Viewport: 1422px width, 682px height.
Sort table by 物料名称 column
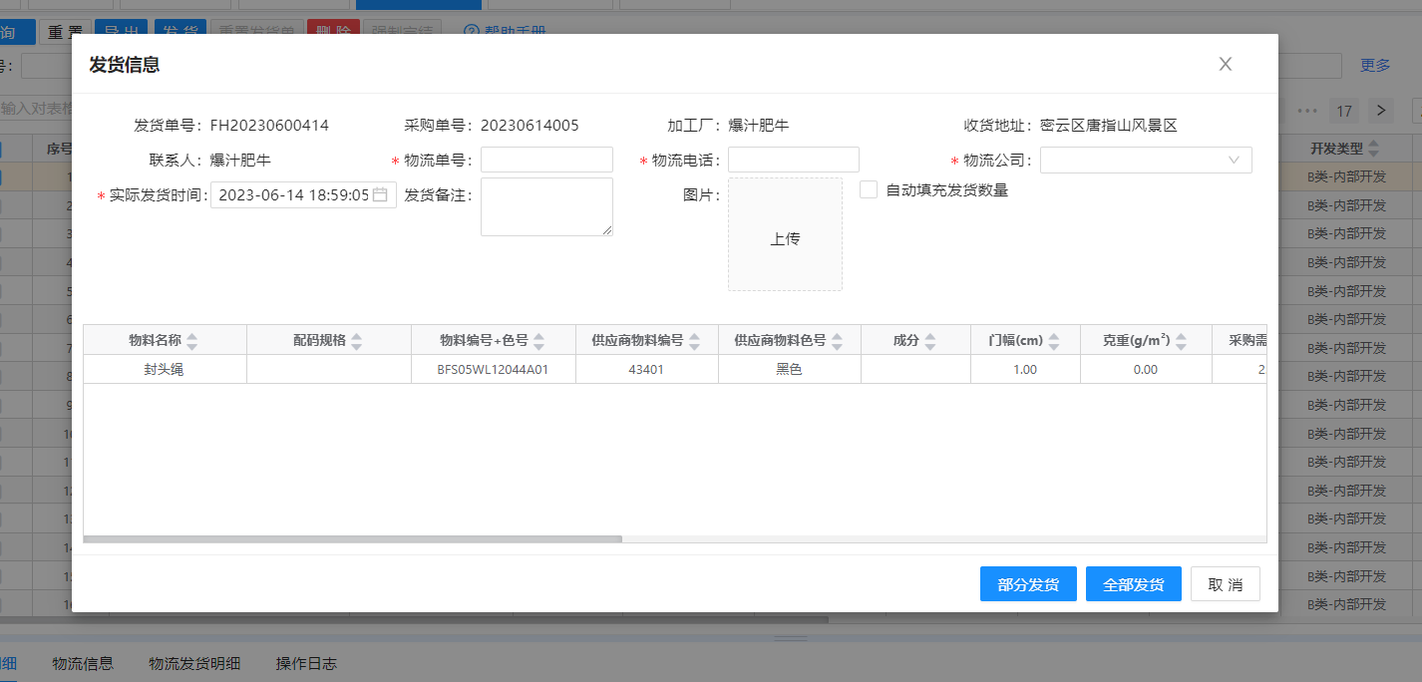192,341
